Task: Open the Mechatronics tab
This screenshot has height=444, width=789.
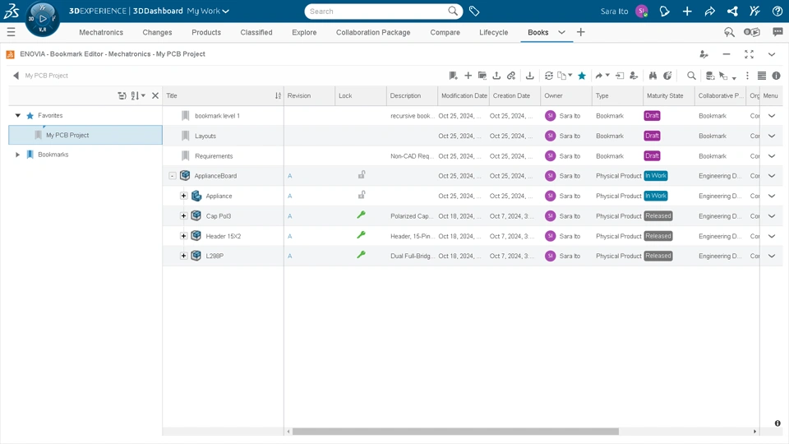Action: 101,32
